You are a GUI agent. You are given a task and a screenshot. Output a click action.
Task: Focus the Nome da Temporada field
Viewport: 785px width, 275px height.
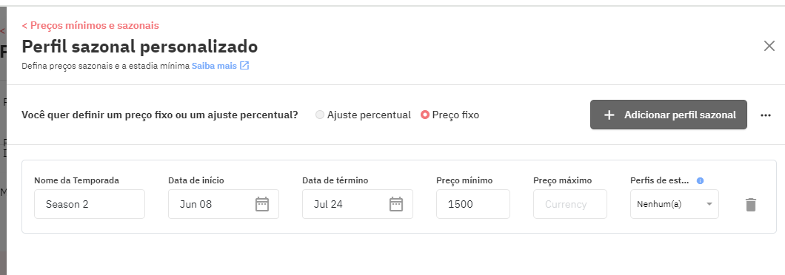pyautogui.click(x=90, y=204)
